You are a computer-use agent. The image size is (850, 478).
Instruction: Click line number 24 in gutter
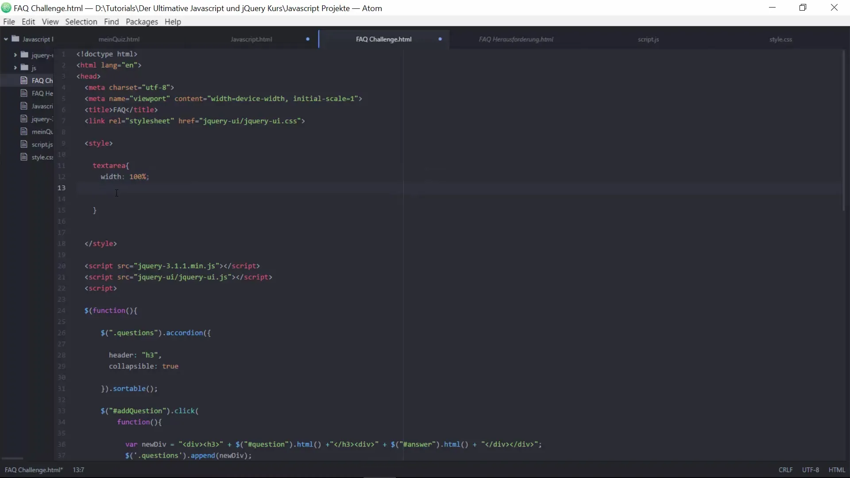click(62, 311)
